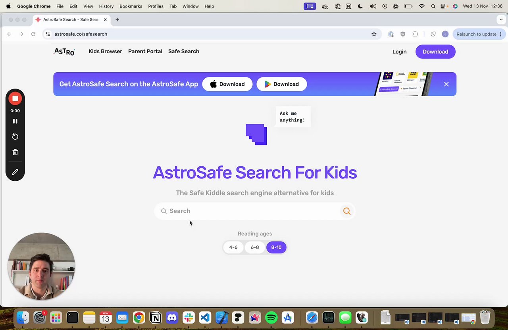The image size is (508, 330).
Task: Open Discord from the Dock
Action: coord(172,318)
